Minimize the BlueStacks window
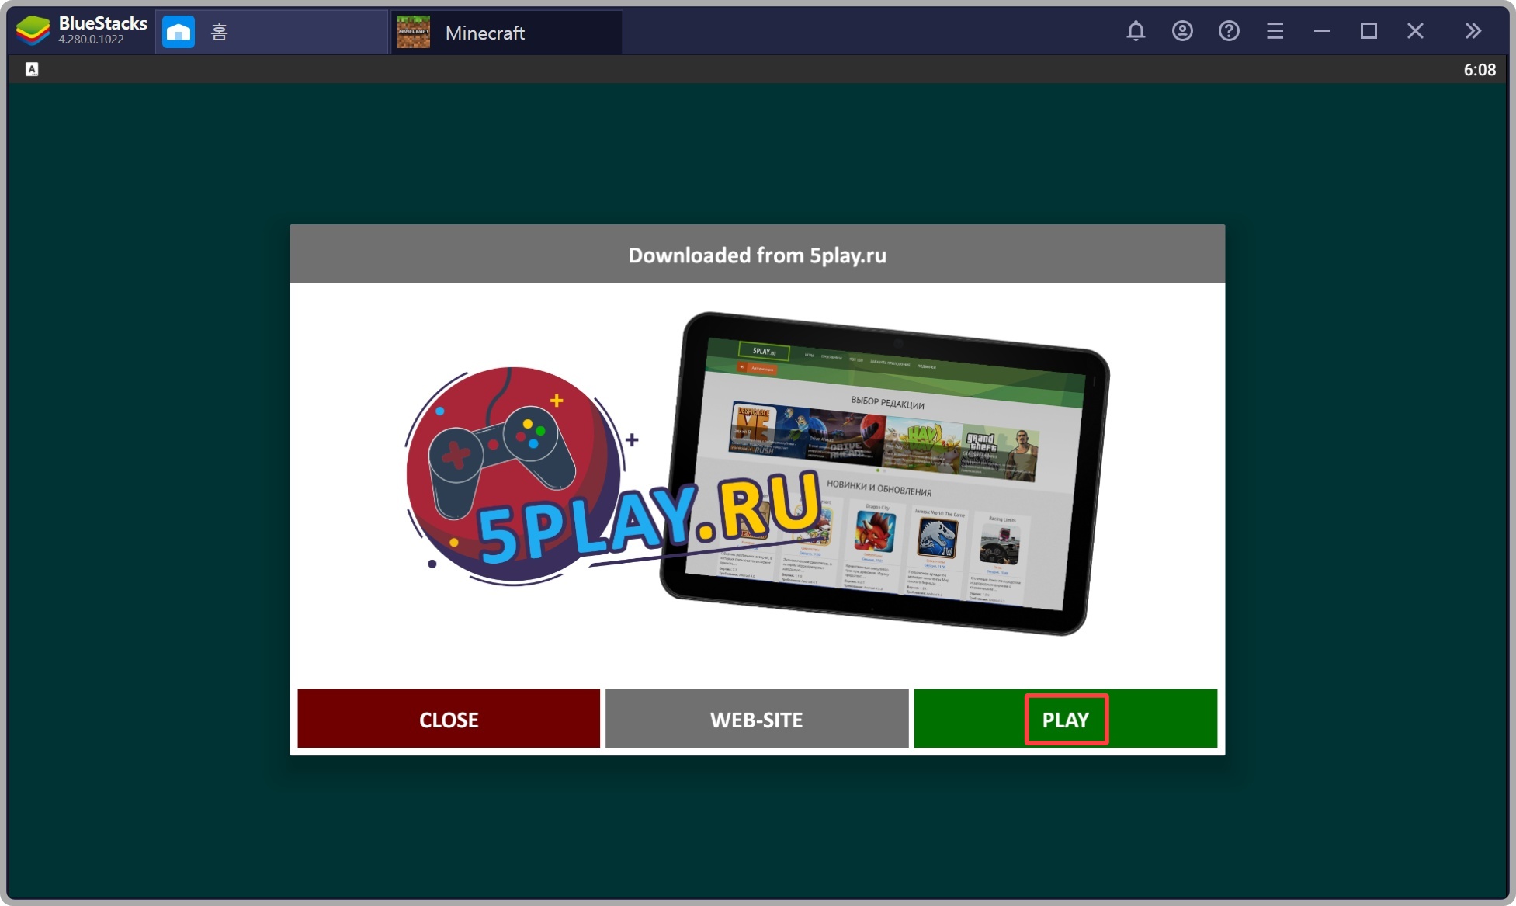Screen dimensions: 1516x906 [1322, 31]
